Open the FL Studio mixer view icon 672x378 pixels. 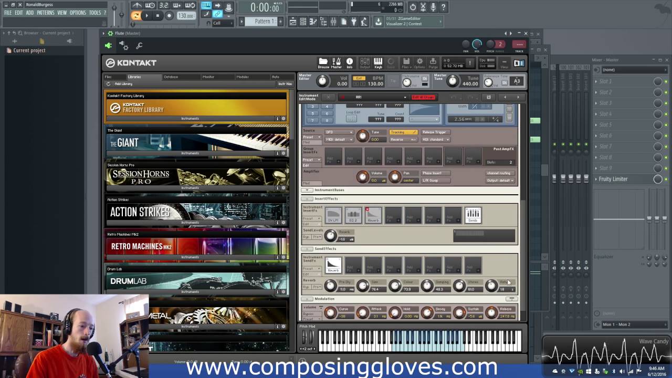[333, 22]
